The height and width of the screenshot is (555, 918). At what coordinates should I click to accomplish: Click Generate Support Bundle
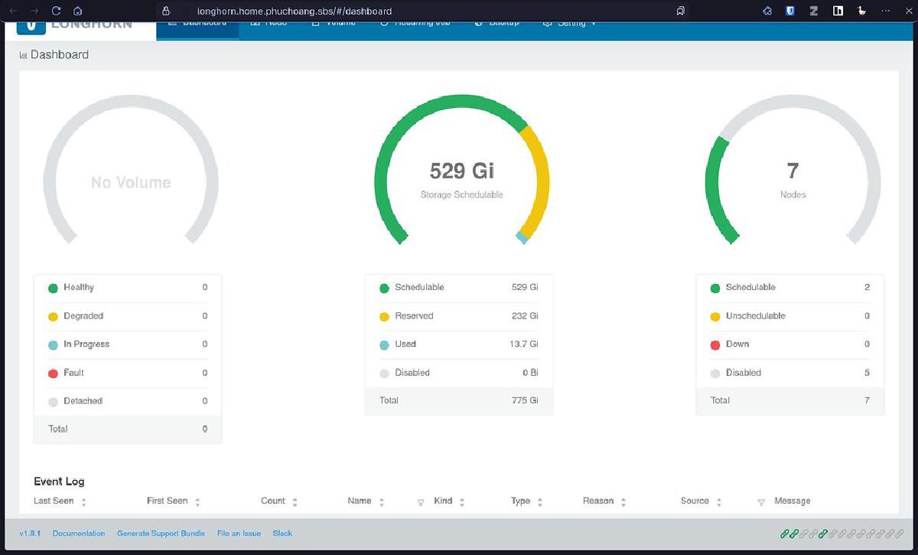tap(161, 533)
